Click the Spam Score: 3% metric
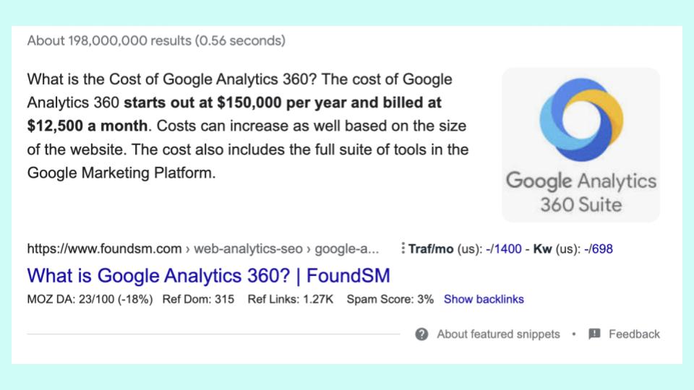The width and height of the screenshot is (694, 390). [x=390, y=299]
